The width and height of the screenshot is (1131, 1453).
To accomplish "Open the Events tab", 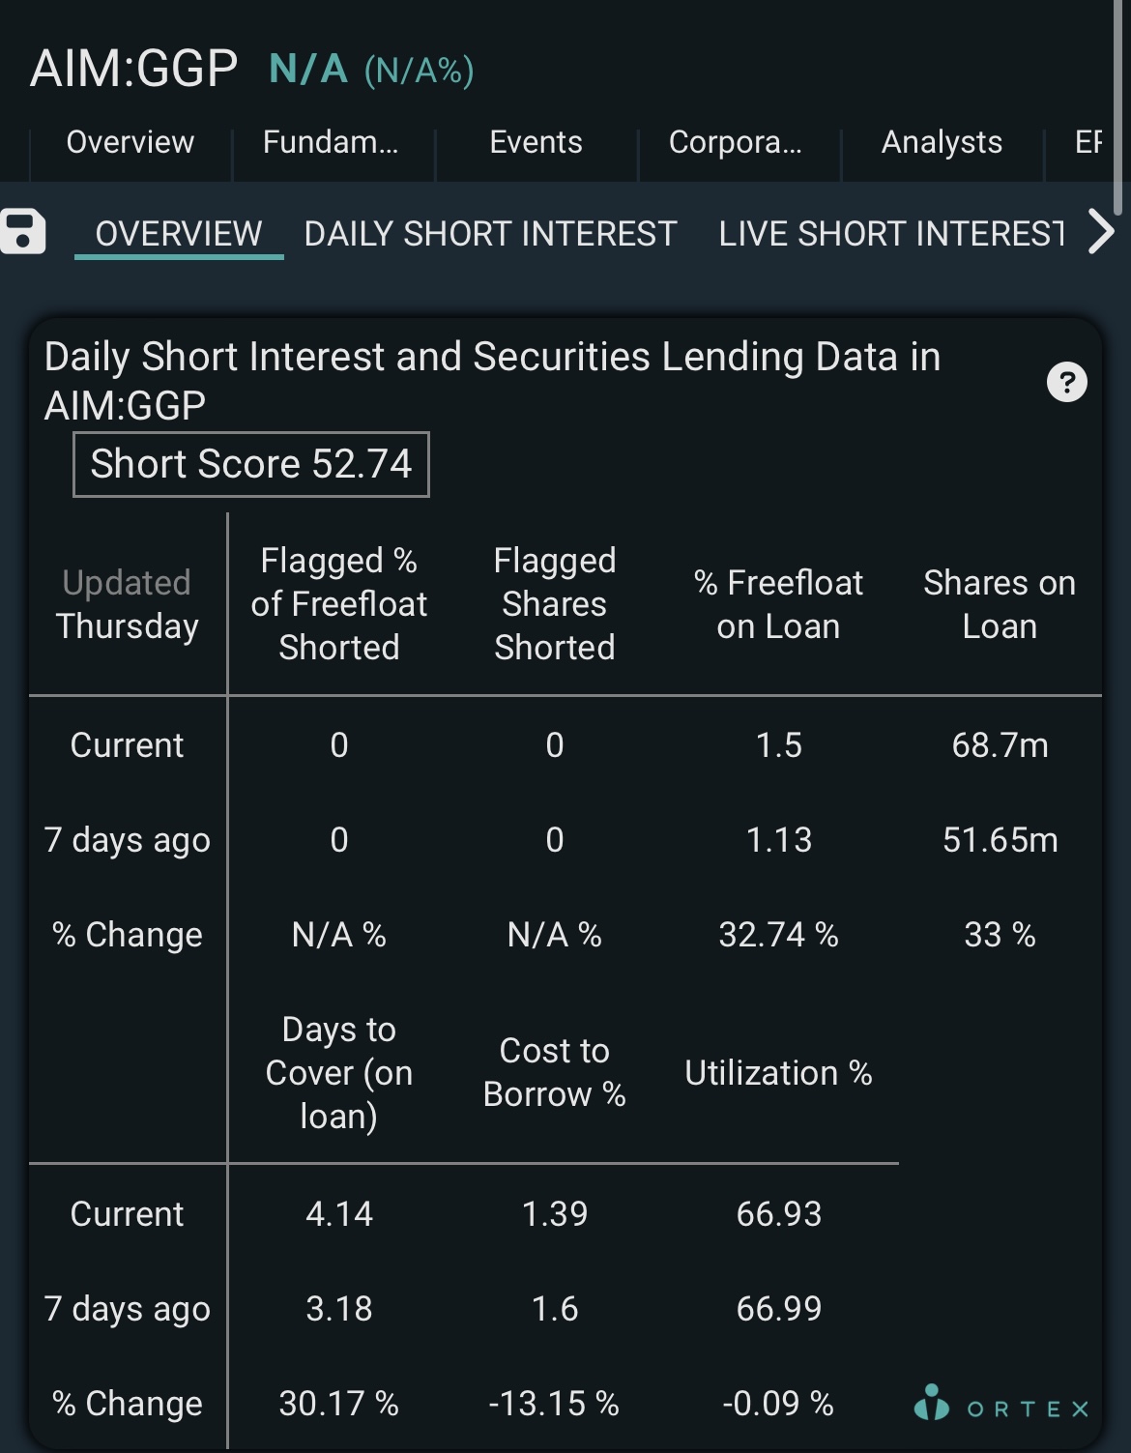I will pyautogui.click(x=536, y=142).
